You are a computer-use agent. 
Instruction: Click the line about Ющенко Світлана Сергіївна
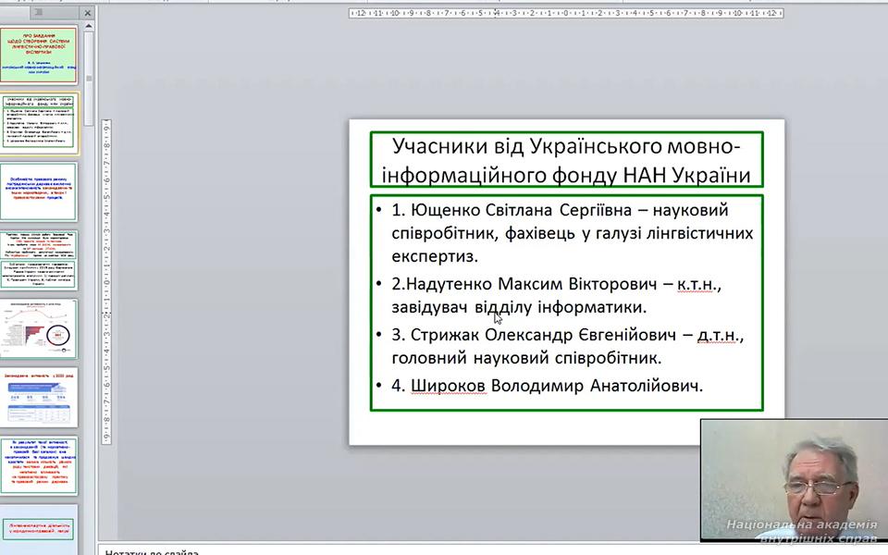[x=572, y=233]
